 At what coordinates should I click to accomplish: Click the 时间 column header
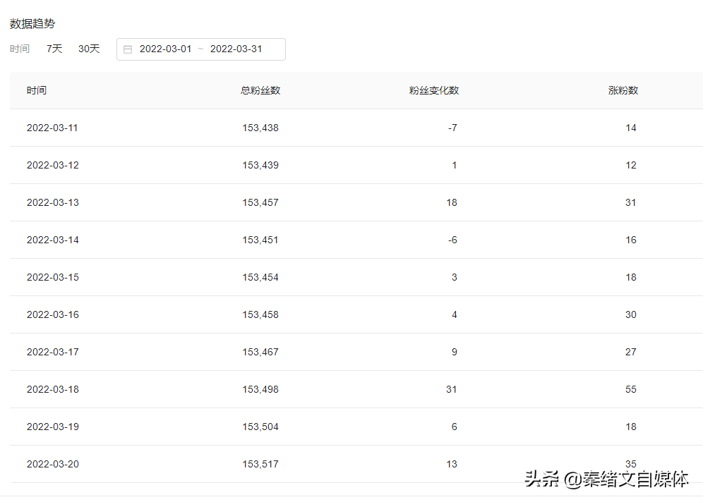36,90
